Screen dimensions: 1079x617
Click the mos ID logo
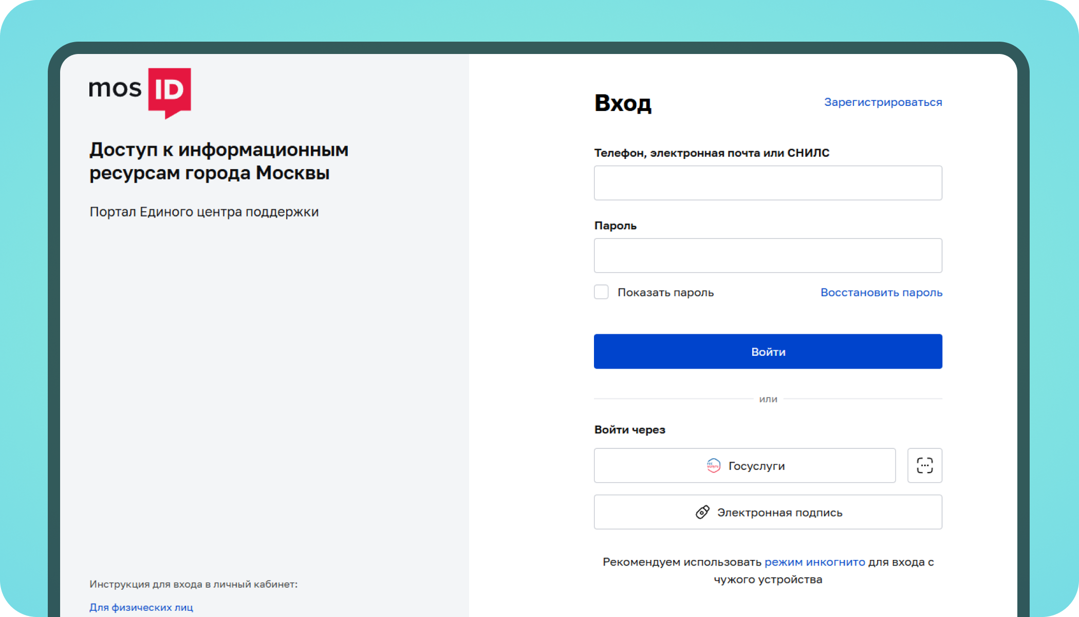[140, 92]
